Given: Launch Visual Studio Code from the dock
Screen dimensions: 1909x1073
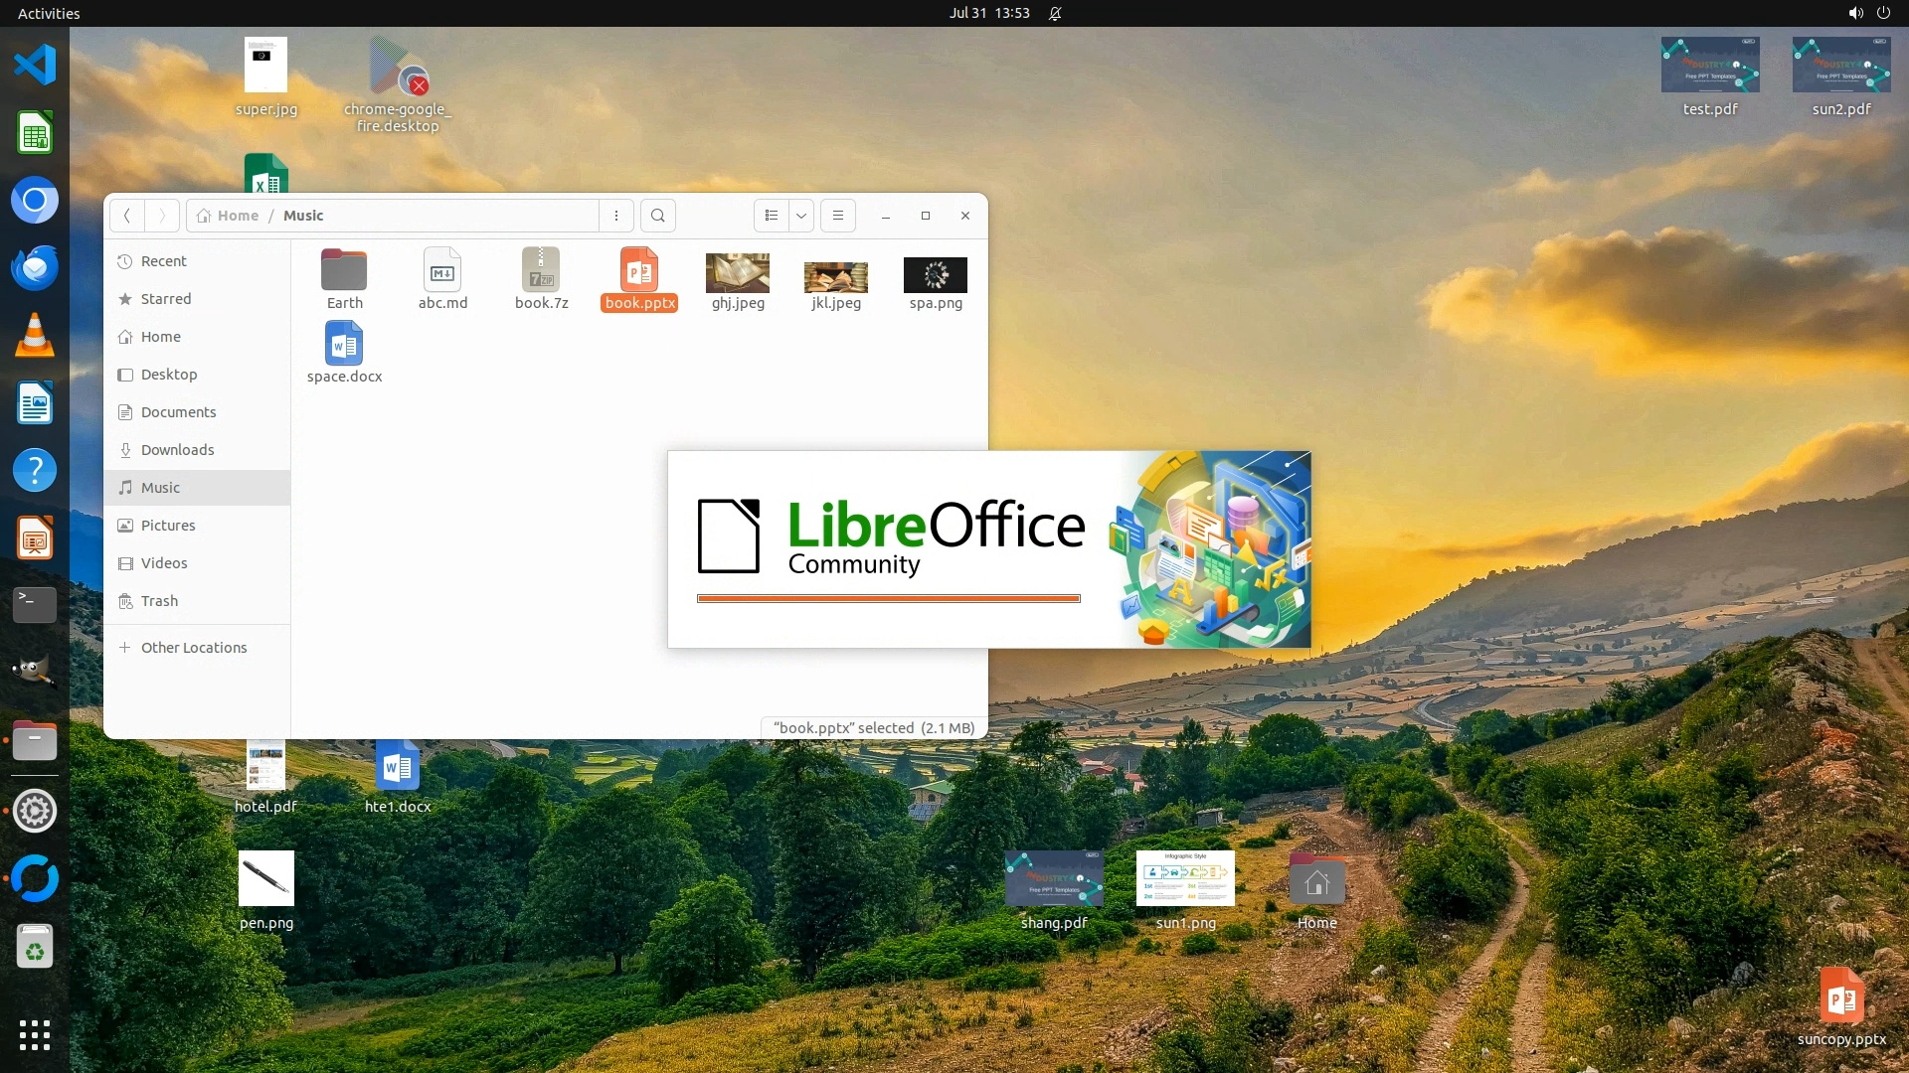Looking at the screenshot, I should coord(35,65).
